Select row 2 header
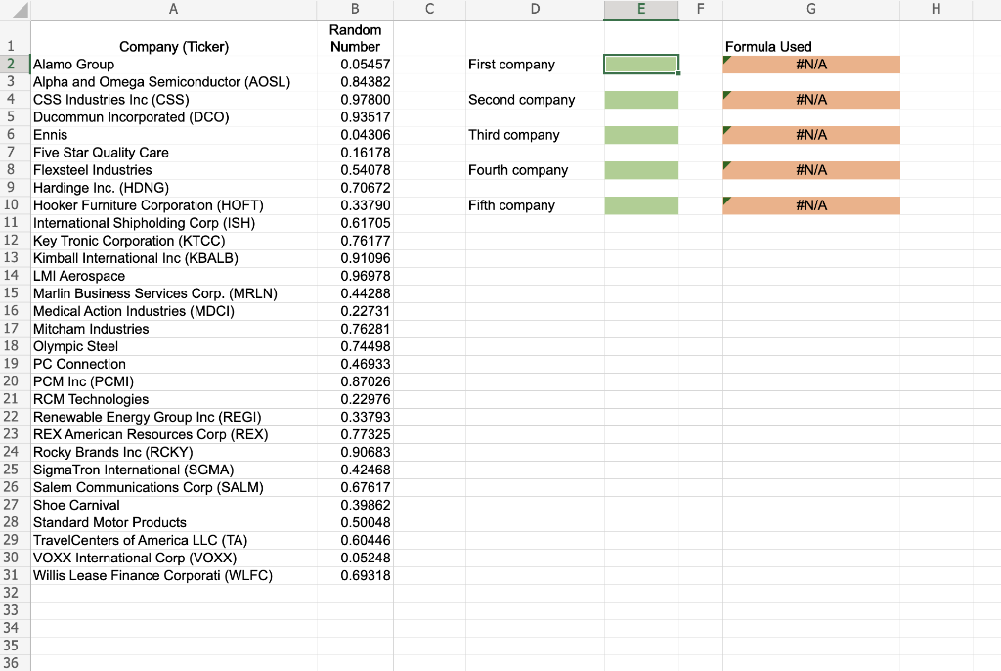The image size is (1001, 671). pos(15,64)
